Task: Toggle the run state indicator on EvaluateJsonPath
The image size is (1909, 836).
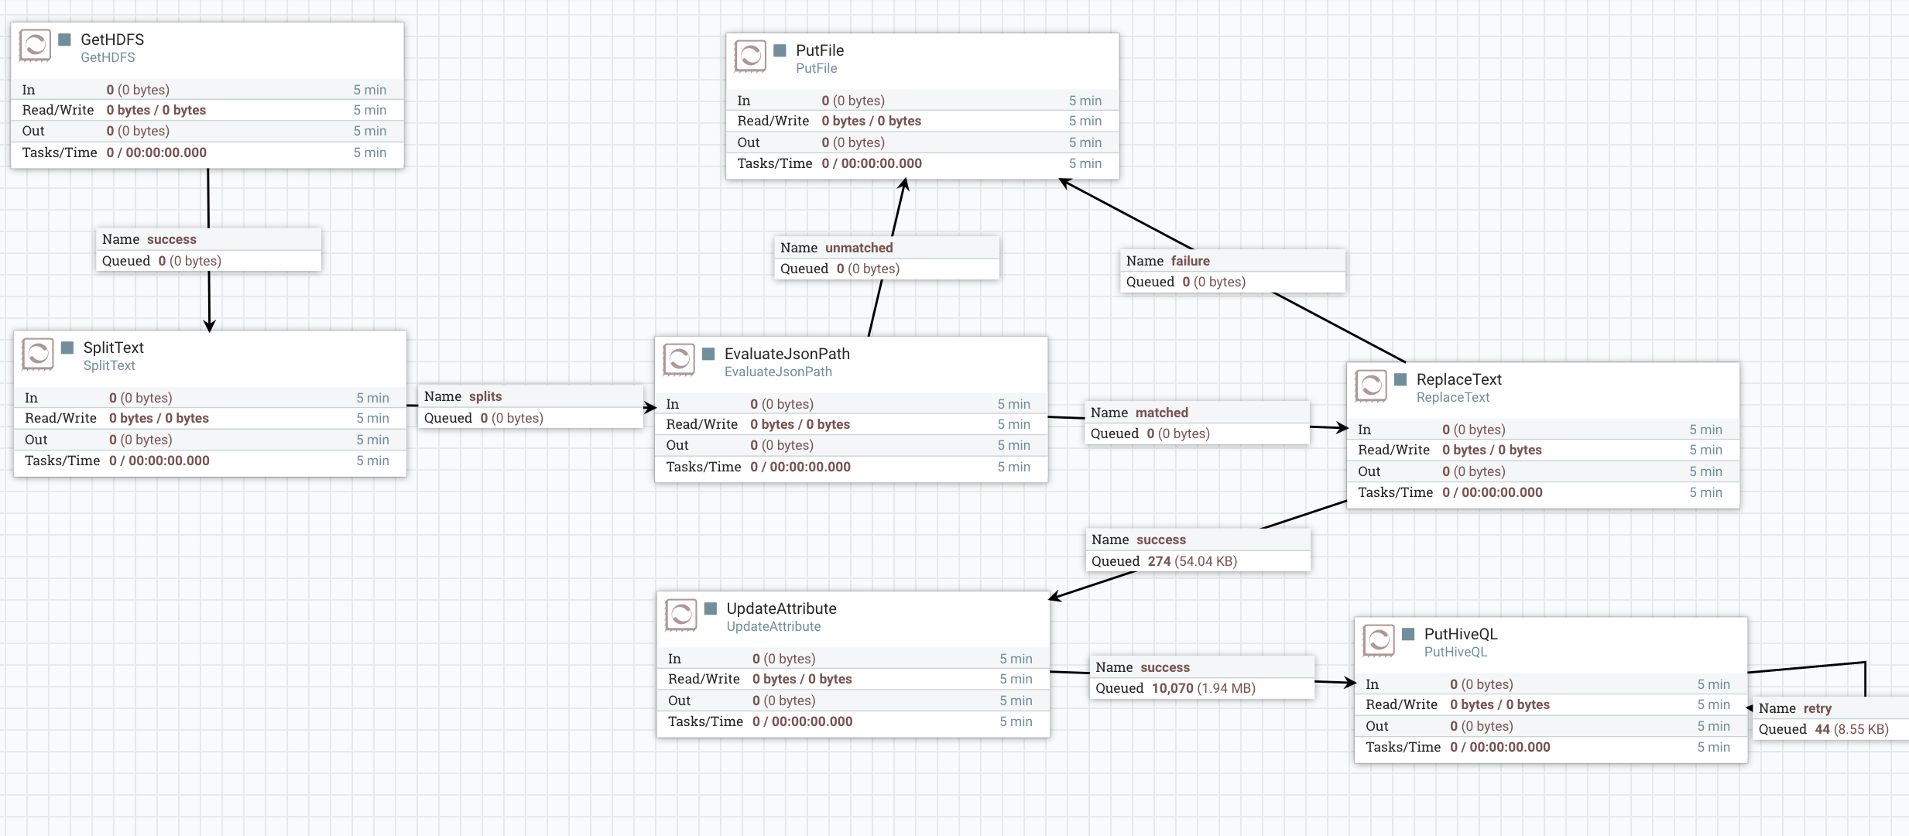Action: click(x=709, y=353)
